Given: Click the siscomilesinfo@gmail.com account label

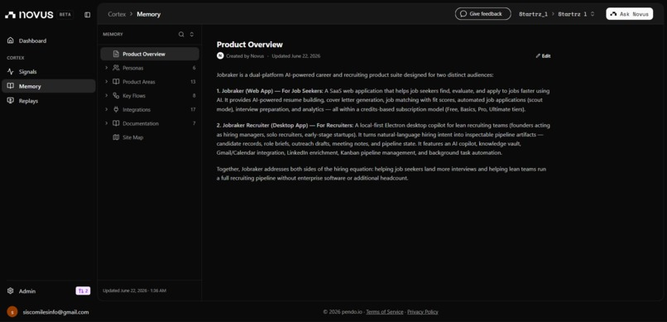Looking at the screenshot, I should 55,312.
